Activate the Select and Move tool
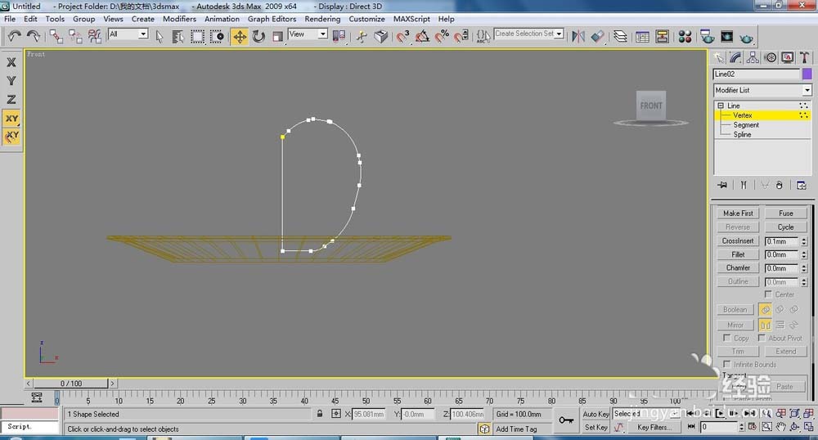Viewport: 818px width, 440px height. click(x=240, y=37)
